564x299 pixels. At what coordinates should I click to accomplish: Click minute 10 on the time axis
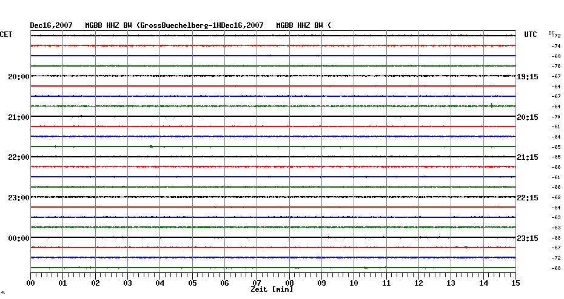click(354, 283)
